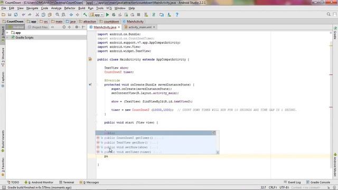Open the TODO tool window

point(13,182)
